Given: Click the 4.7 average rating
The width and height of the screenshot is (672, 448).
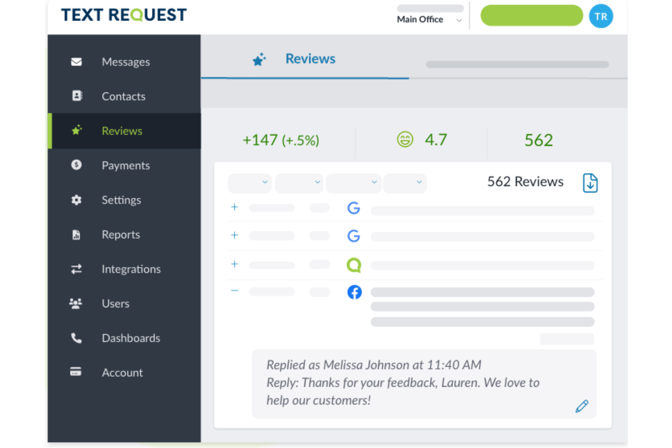Looking at the screenshot, I should coord(436,140).
